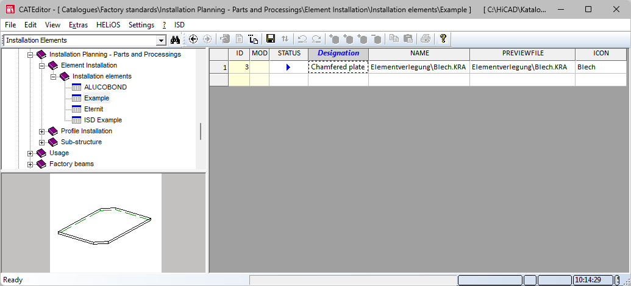Open the HELiOS menu
The height and width of the screenshot is (286, 631).
point(109,25)
